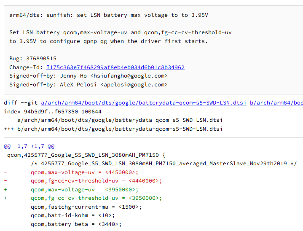This screenshot has height=231, width=303.
Task: Open the b/arch/arm64 file link
Action: point(276,103)
